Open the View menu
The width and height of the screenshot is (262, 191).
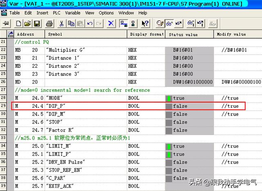(90, 13)
